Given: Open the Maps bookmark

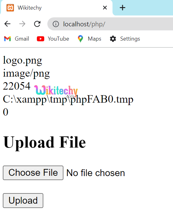Looking at the screenshot, I should click(89, 39).
